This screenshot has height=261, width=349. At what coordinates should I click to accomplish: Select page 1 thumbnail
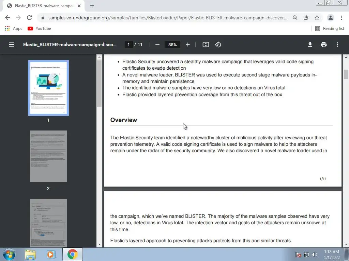(48, 88)
